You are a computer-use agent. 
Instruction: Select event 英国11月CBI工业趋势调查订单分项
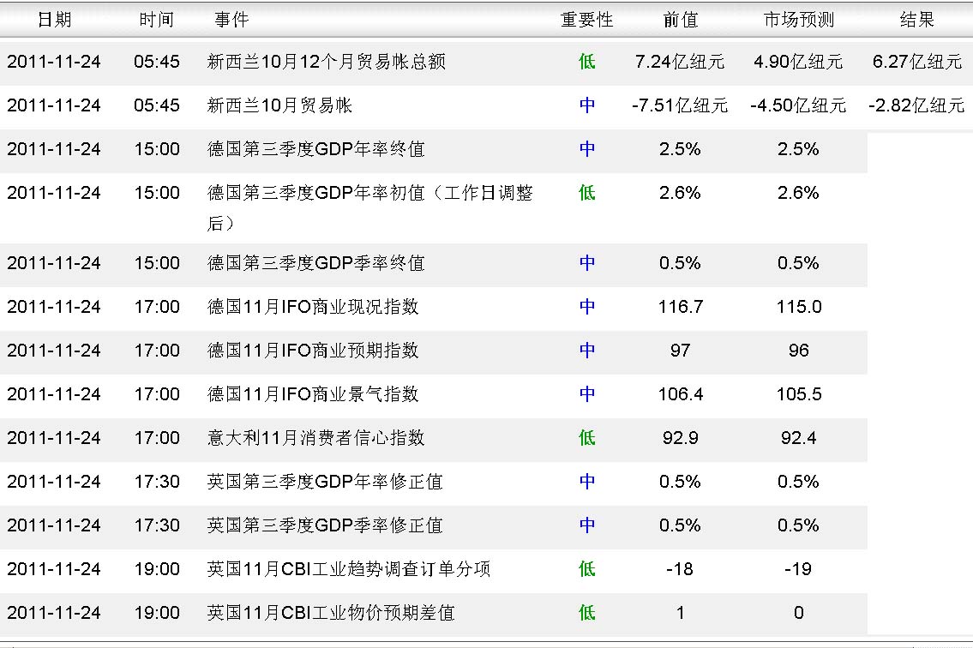click(349, 568)
